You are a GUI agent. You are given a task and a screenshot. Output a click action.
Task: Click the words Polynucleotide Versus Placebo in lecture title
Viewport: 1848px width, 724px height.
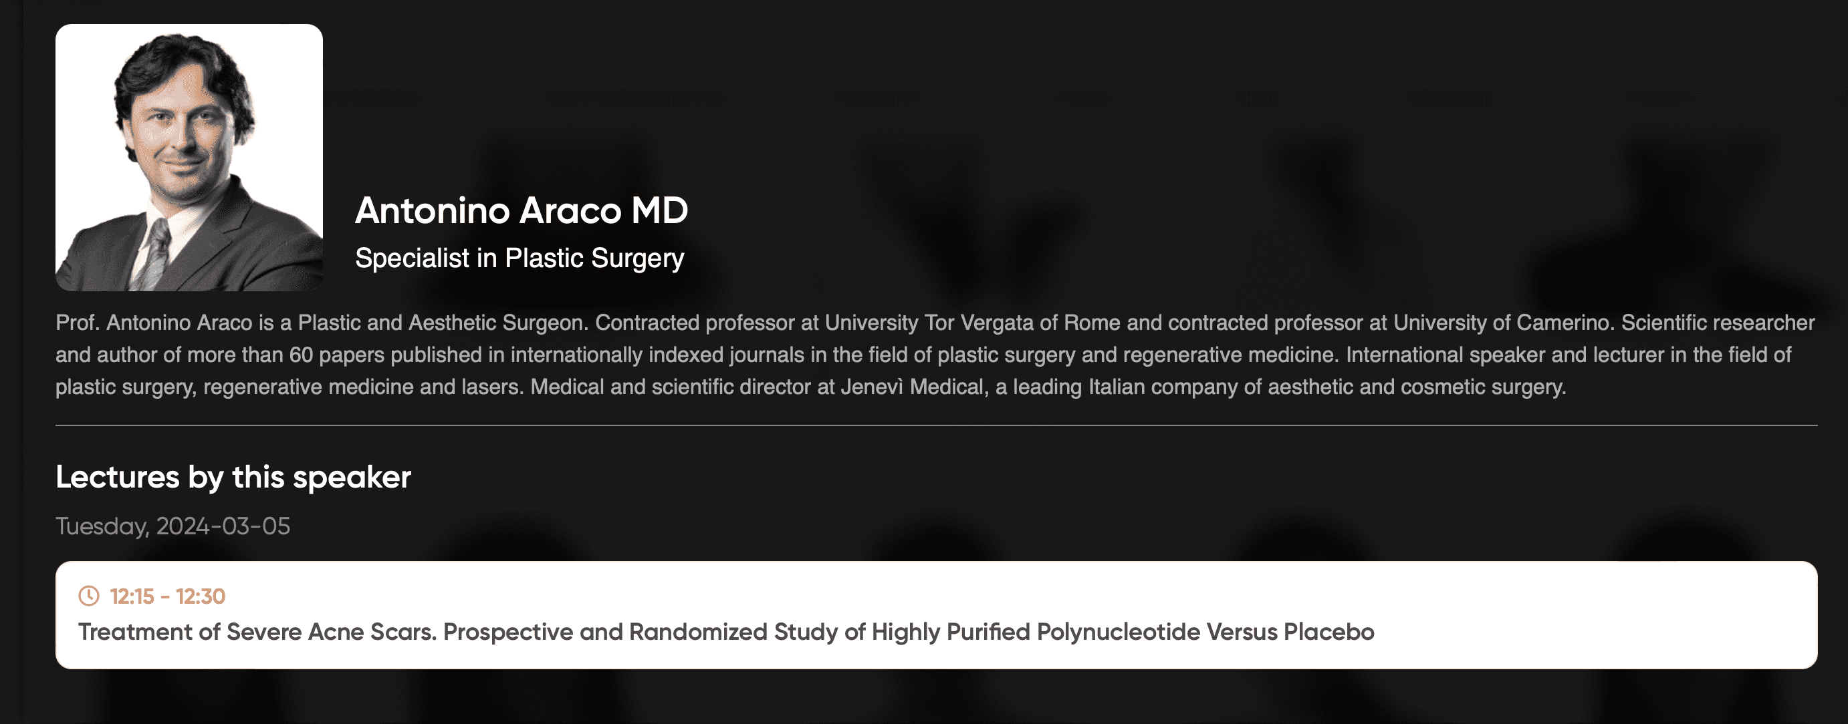(x=1205, y=632)
